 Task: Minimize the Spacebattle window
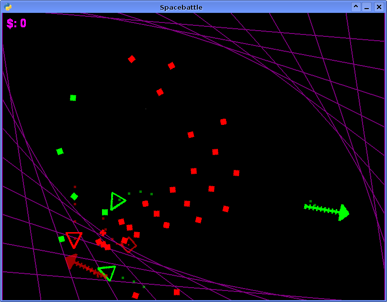point(367,7)
